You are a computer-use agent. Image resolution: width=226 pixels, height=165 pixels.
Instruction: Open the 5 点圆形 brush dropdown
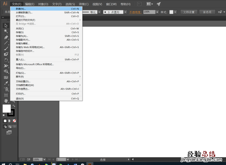(125, 12)
